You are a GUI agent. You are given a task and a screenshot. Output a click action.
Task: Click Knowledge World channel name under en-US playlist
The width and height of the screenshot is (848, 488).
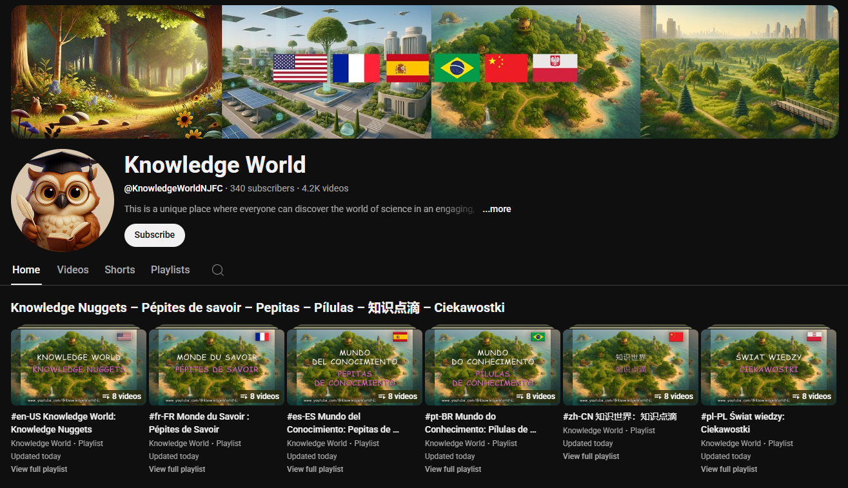(41, 444)
